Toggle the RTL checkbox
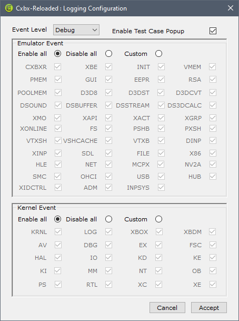Viewport: 239px width, 321px height. tap(108, 284)
